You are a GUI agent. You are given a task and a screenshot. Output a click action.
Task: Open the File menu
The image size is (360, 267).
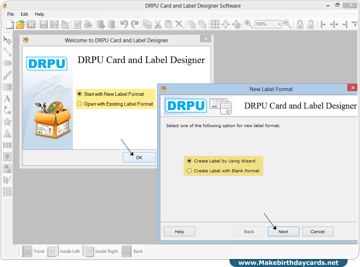tap(11, 14)
